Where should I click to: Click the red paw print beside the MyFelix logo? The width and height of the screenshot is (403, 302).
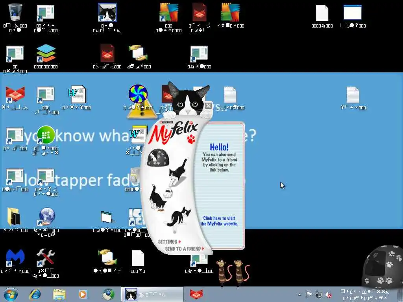click(x=191, y=139)
